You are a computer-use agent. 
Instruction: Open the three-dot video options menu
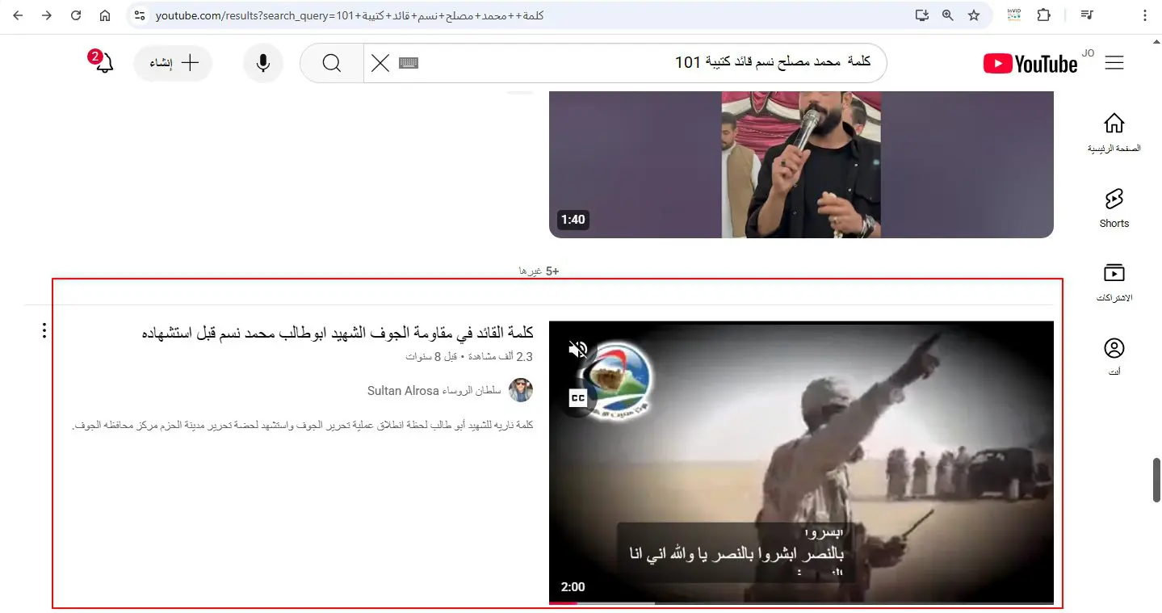tap(44, 331)
